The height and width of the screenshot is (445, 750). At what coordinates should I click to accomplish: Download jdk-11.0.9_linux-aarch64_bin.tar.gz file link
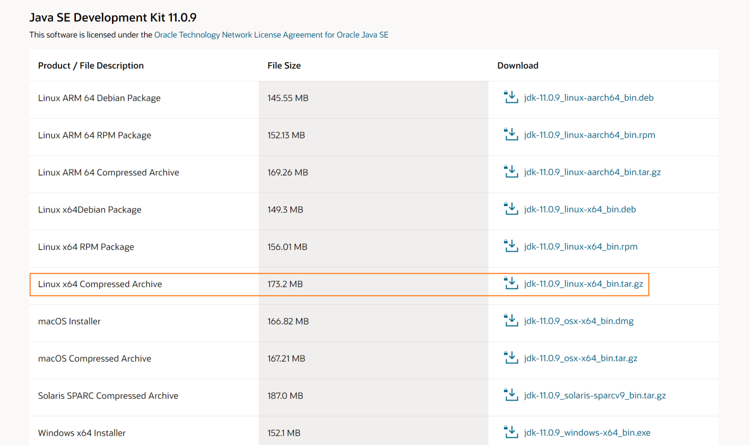tap(592, 172)
